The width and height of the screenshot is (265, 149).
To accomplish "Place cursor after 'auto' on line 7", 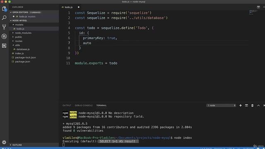I will (x=91, y=43).
